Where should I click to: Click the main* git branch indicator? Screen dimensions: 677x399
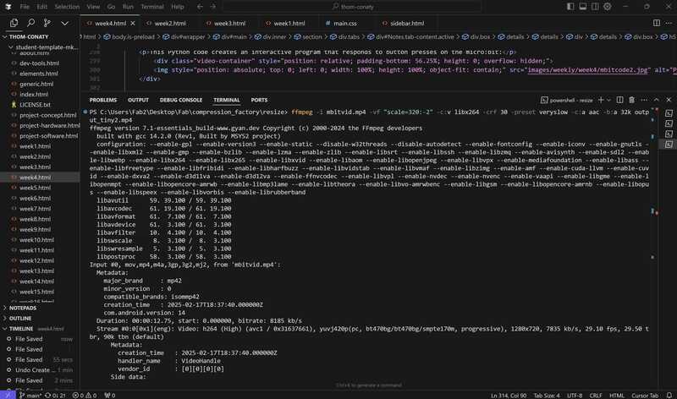pyautogui.click(x=30, y=395)
